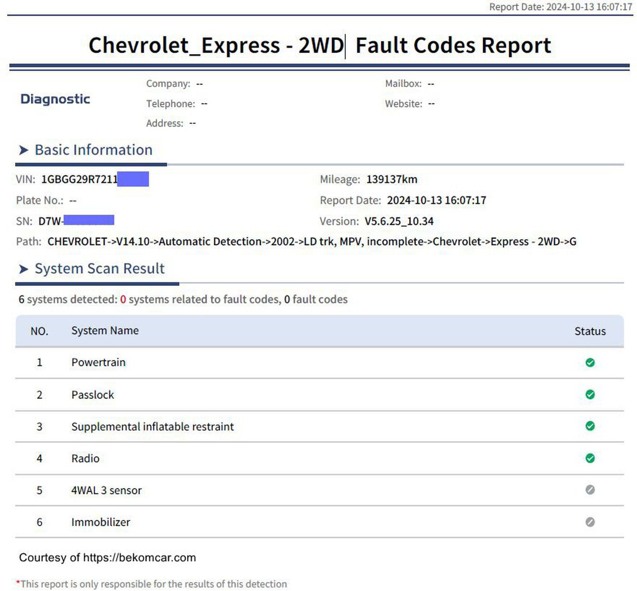This screenshot has height=591, width=637.
Task: Click the Radio system name
Action: coord(85,459)
